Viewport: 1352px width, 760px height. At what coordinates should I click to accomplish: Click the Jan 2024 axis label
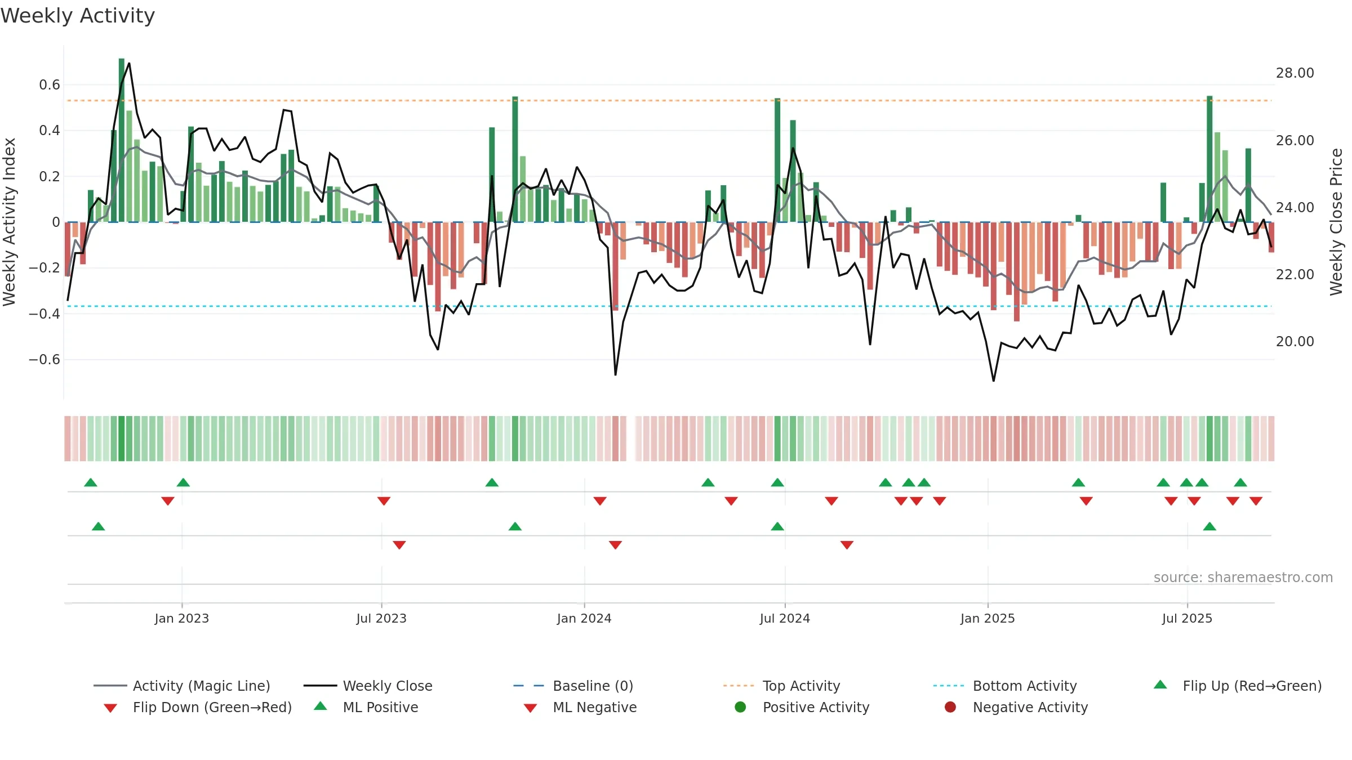[584, 618]
